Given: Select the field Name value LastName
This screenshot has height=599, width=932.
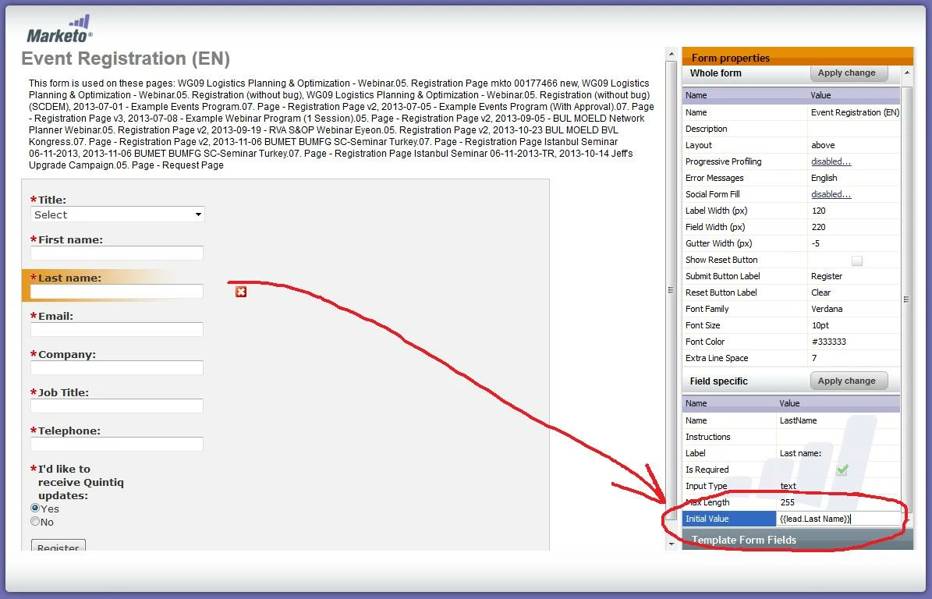Looking at the screenshot, I should (x=799, y=420).
